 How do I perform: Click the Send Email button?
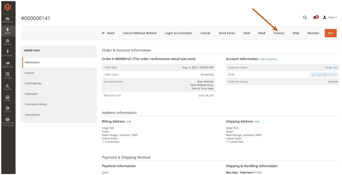227,33
